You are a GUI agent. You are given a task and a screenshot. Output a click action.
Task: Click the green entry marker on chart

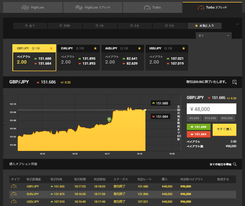pos(109,120)
